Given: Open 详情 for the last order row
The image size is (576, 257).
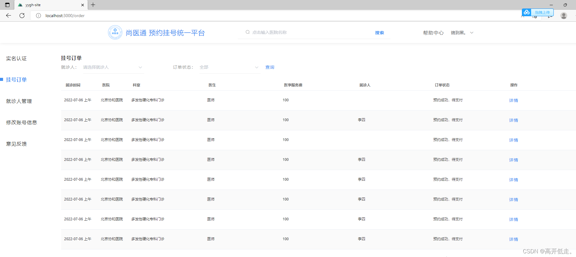Looking at the screenshot, I should coord(513,239).
